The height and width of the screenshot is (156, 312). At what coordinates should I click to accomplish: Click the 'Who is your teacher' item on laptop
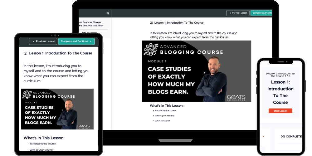coord(164,116)
